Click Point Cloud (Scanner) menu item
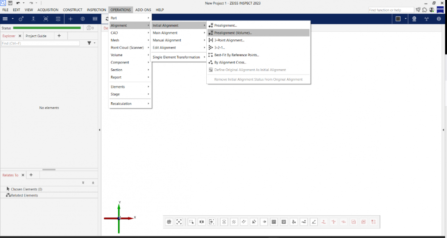This screenshot has width=447, height=238. 130,47
